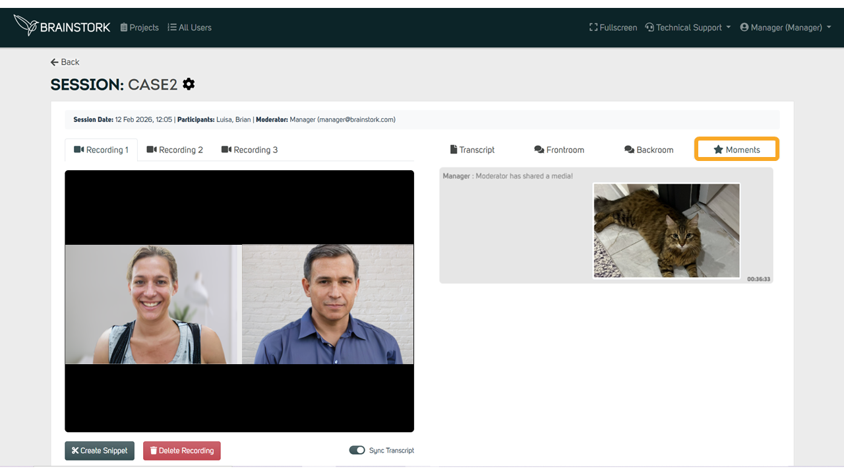Click the Brainstork bird logo

coord(26,25)
